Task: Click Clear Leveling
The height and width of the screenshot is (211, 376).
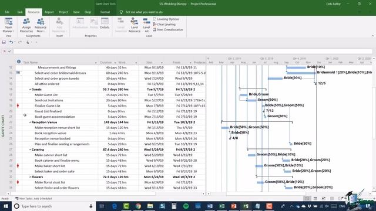Action: pos(164,25)
